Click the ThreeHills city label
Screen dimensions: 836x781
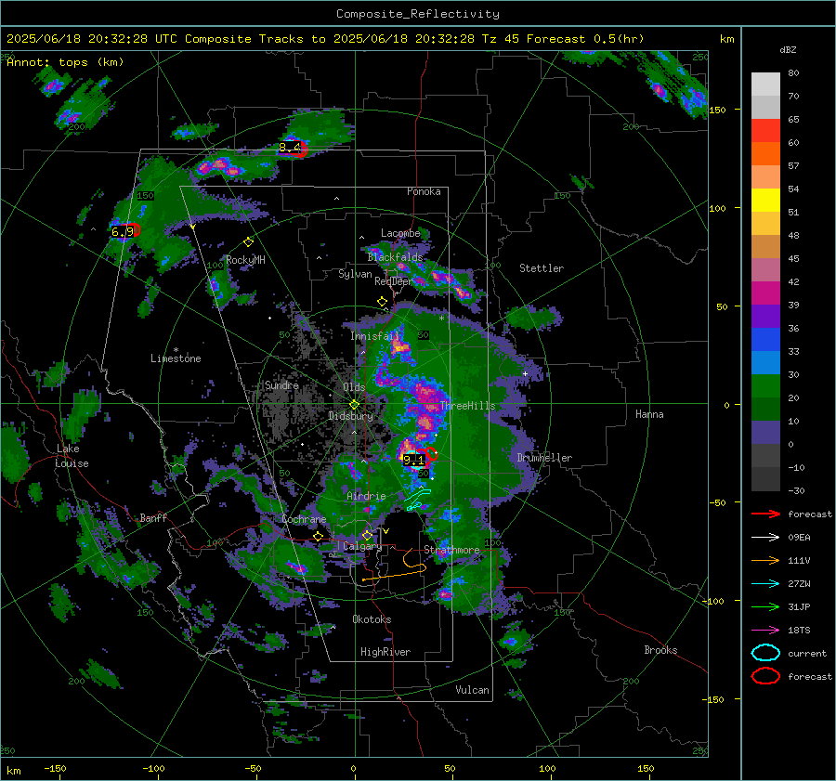click(x=467, y=406)
